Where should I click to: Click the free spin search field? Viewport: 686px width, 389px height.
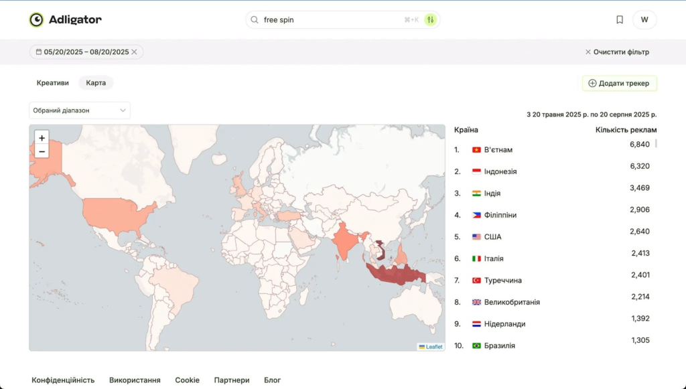tap(328, 20)
